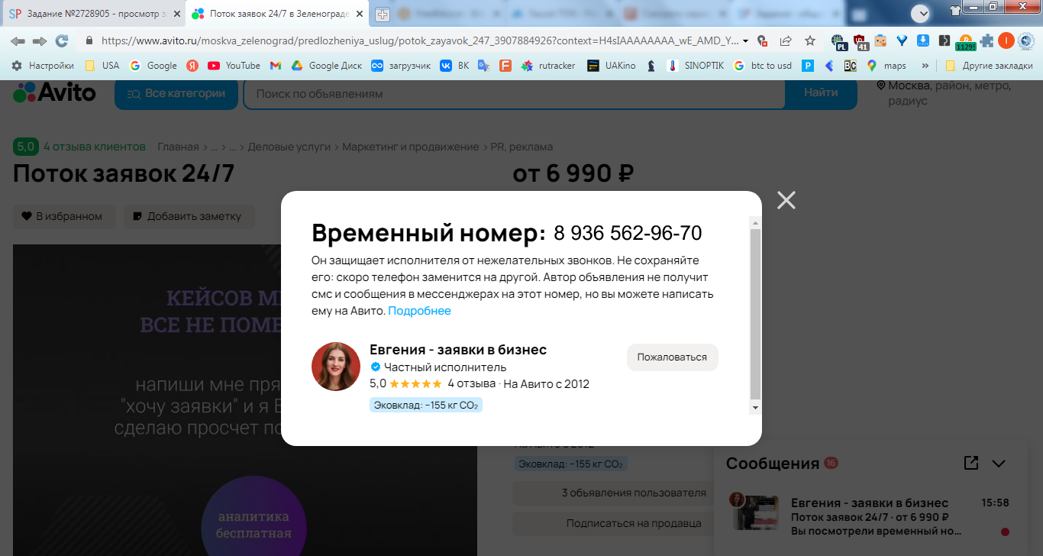Open the Extensions puzzle menu
This screenshot has height=556, width=1043.
(987, 40)
